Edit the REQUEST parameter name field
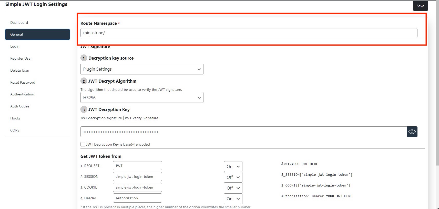 click(x=137, y=166)
